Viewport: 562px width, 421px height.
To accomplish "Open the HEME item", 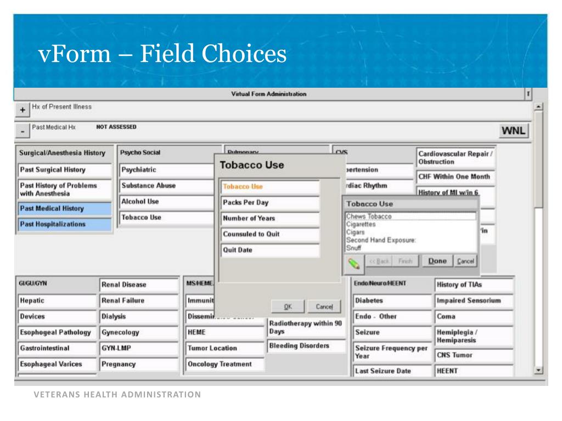I will point(225,333).
